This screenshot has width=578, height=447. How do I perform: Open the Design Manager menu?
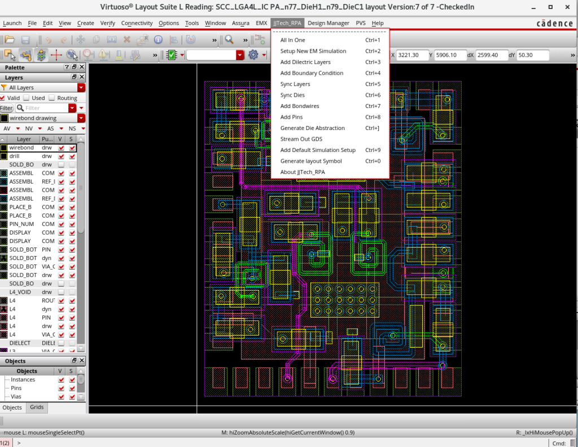328,23
